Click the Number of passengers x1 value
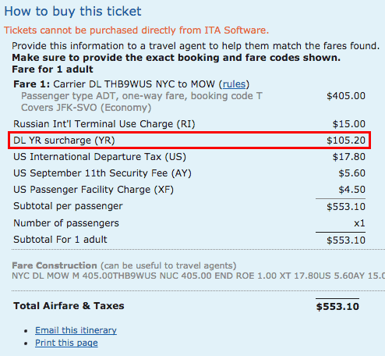The width and height of the screenshot is (385, 356). pyautogui.click(x=359, y=223)
